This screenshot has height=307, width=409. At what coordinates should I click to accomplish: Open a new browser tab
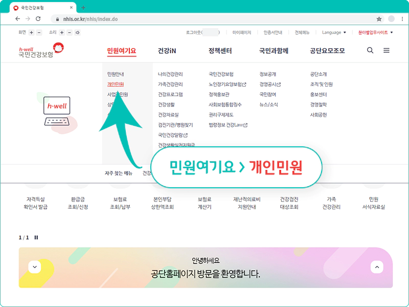[83, 8]
